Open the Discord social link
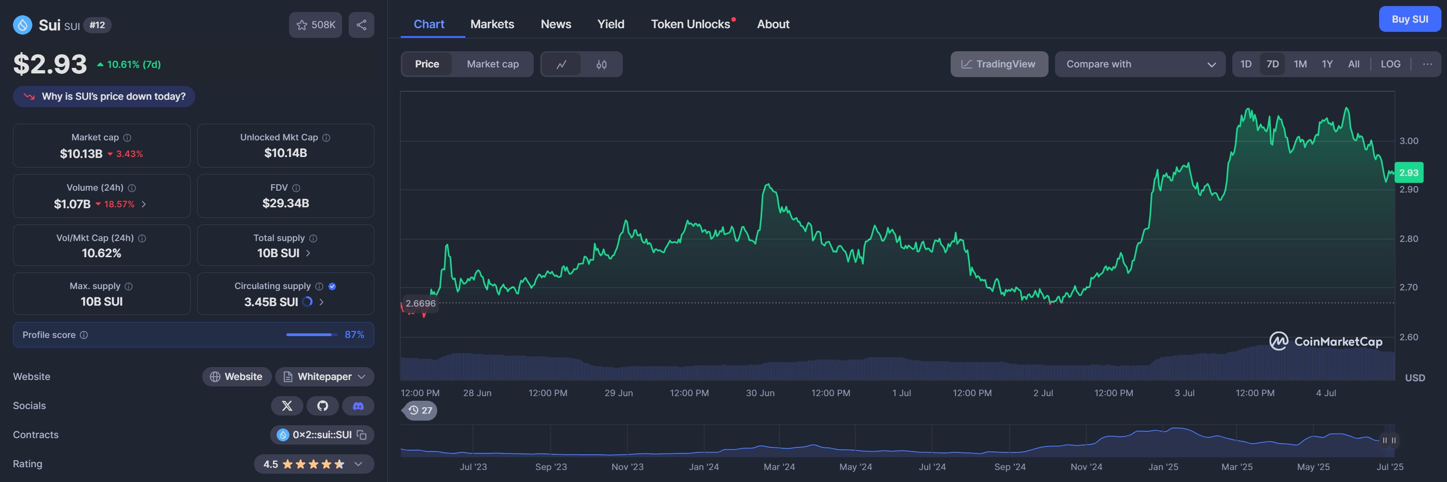 tap(358, 406)
